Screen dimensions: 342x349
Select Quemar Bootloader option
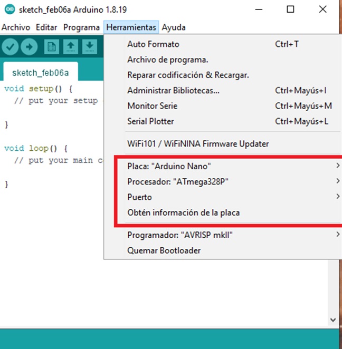coord(164,250)
